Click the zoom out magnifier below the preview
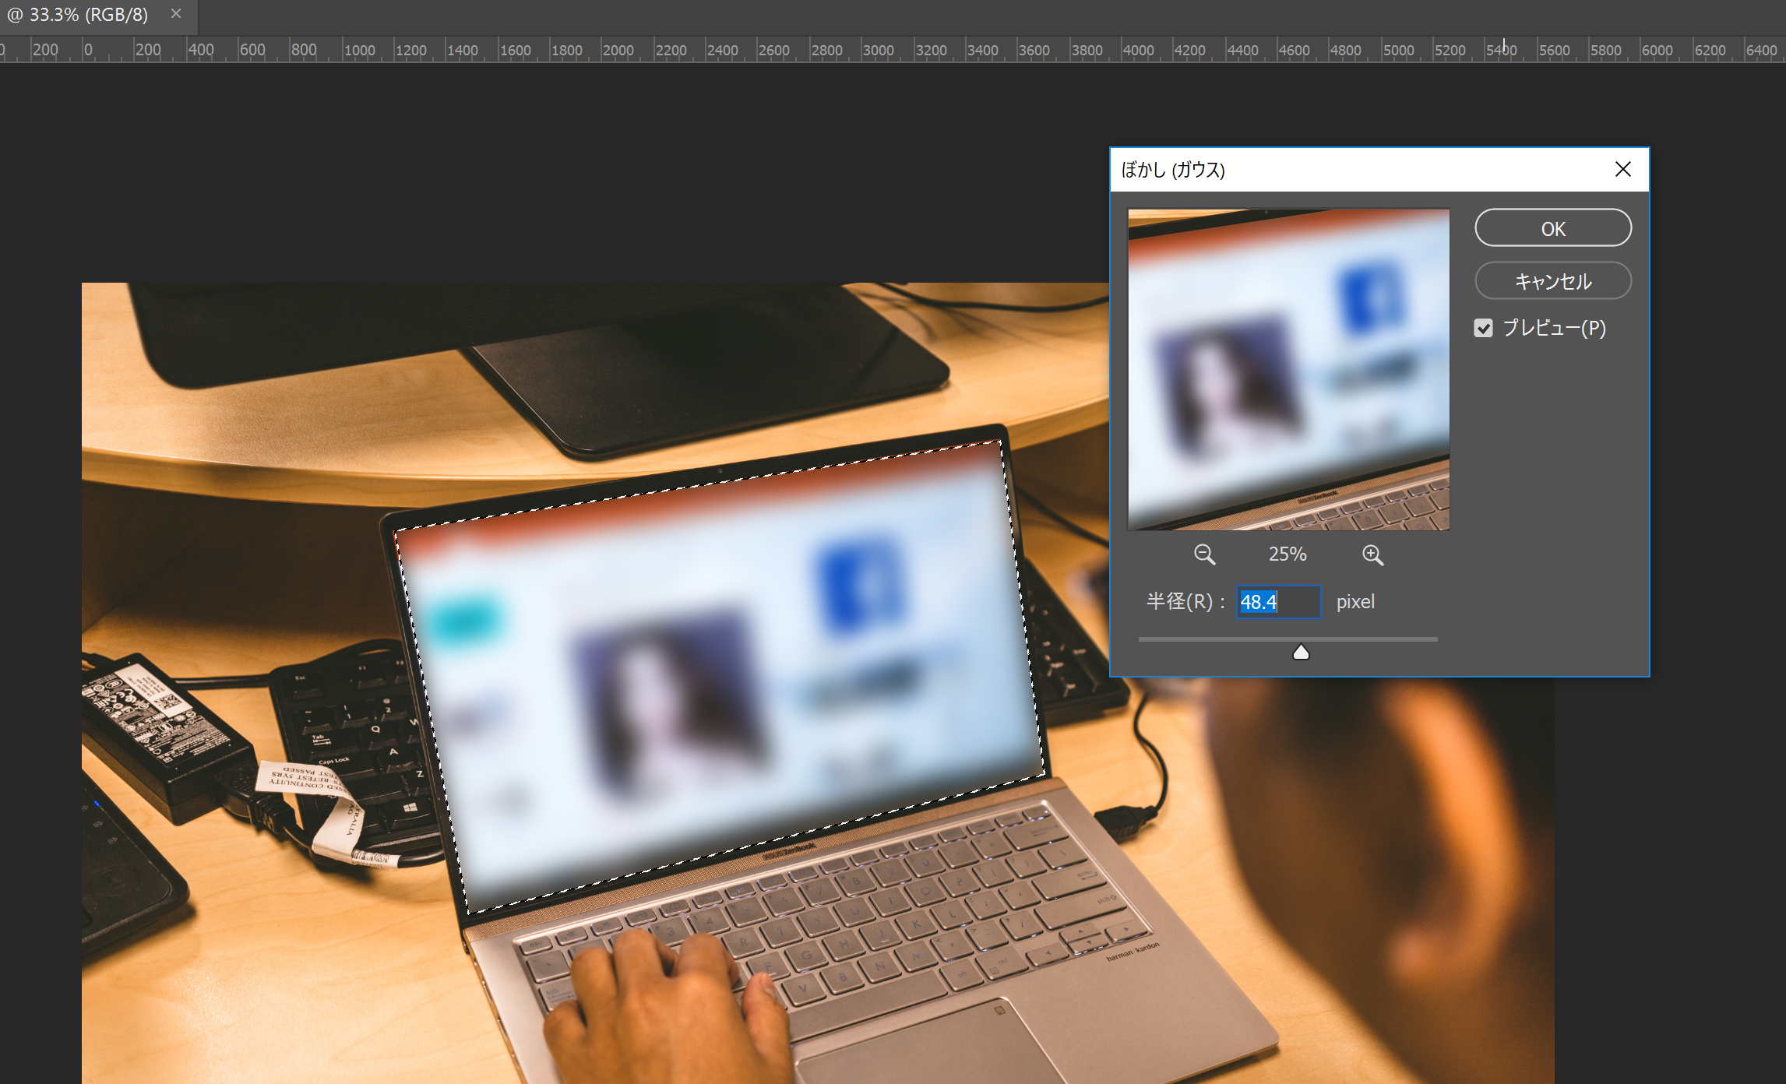The width and height of the screenshot is (1786, 1084). pos(1204,554)
